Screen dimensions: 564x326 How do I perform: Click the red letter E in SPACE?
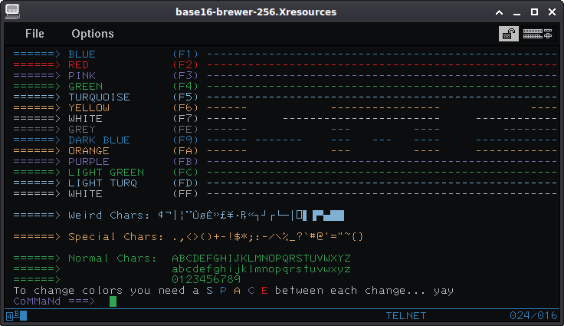(264, 291)
